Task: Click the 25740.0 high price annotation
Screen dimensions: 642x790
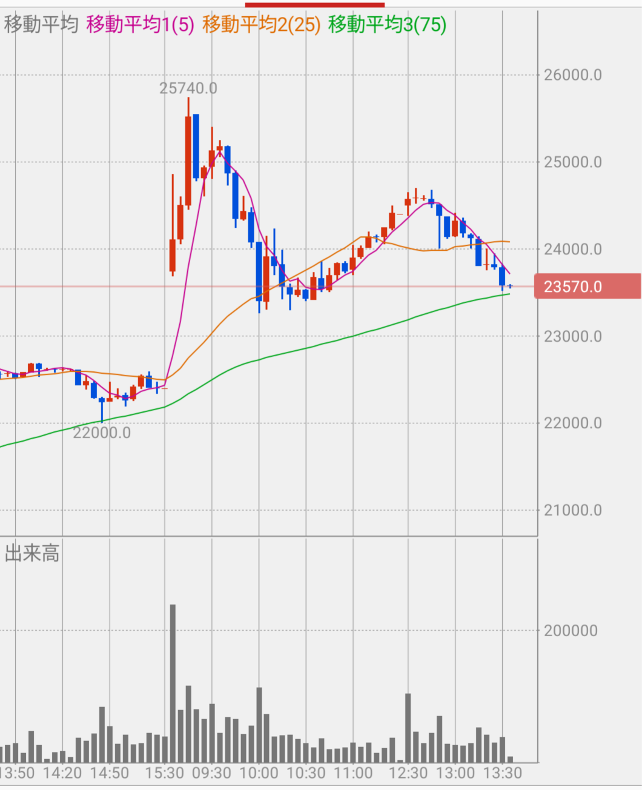Action: [x=188, y=88]
